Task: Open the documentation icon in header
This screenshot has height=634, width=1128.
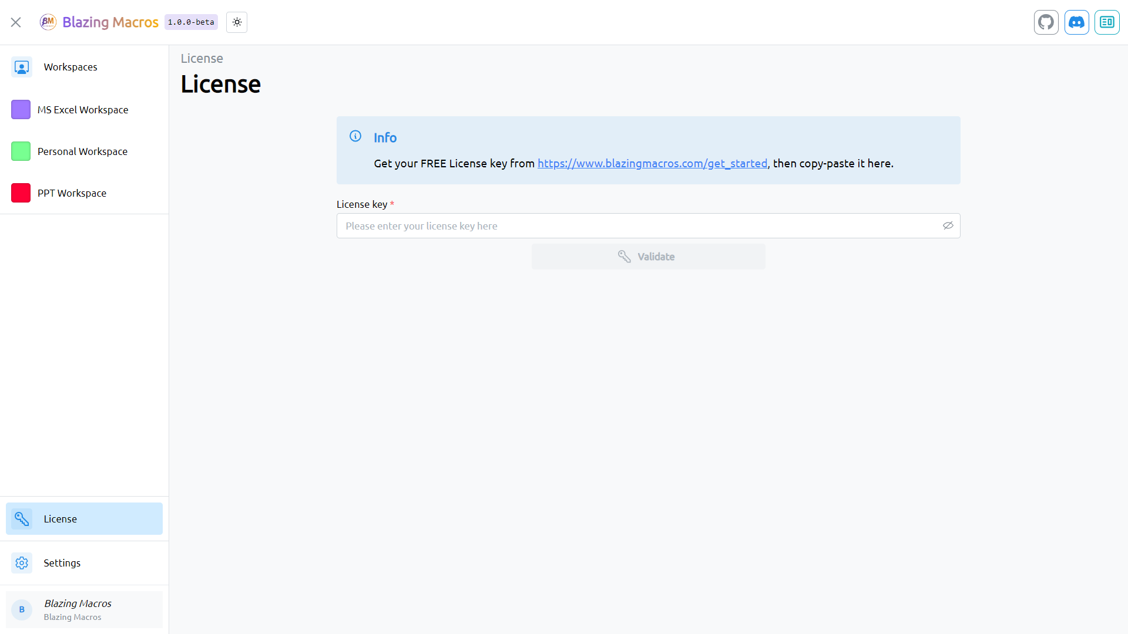Action: [x=1107, y=22]
